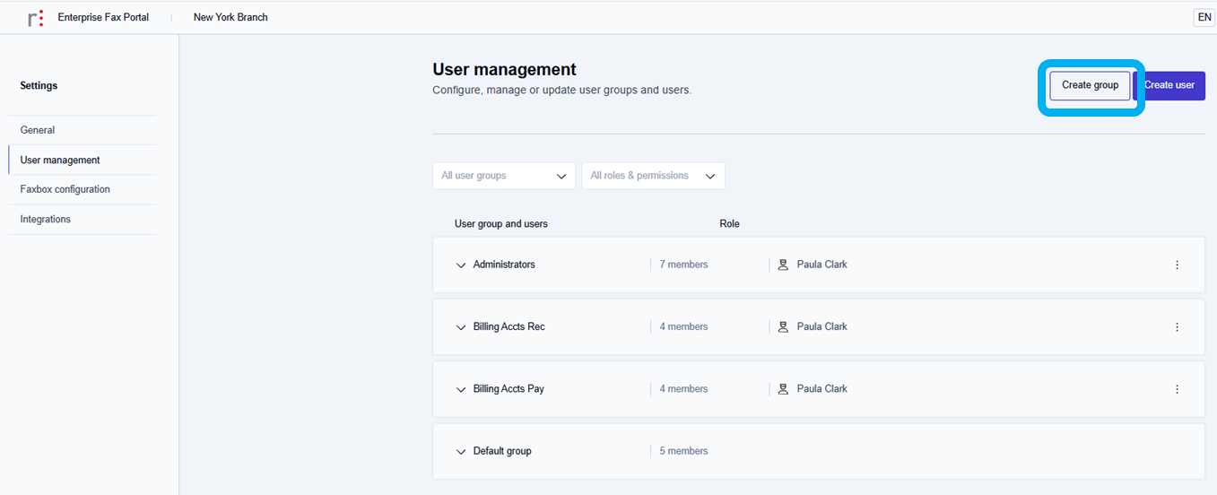Click the role icon in the Administrators row
The width and height of the screenshot is (1217, 495).
coord(783,265)
